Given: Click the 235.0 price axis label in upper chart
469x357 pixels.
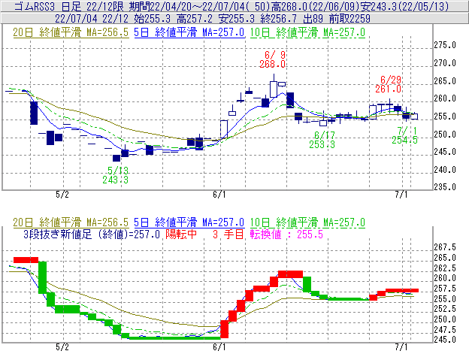Looking at the screenshot, I should point(445,187).
